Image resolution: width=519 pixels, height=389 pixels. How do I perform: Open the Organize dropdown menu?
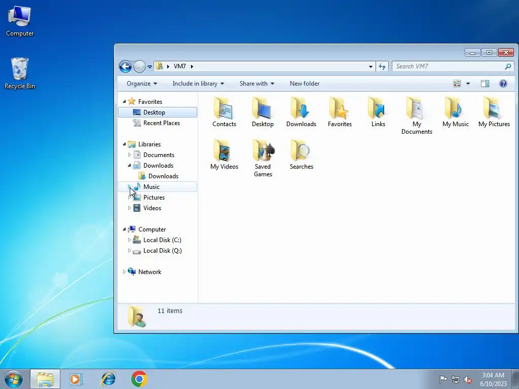point(142,84)
